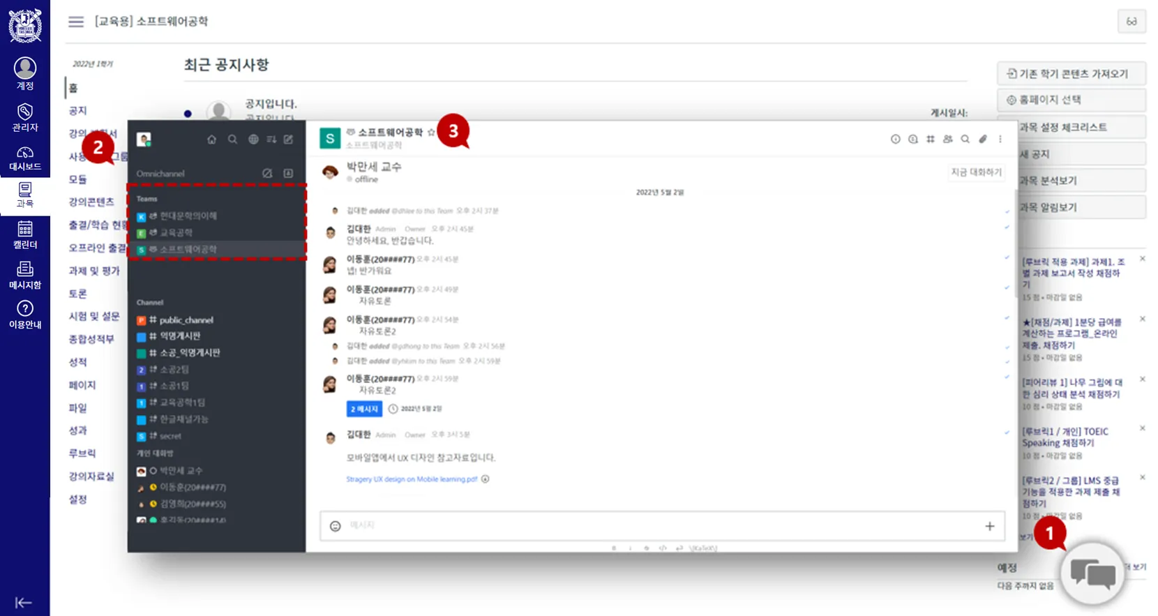This screenshot has height=616, width=1158.
Task: Click the user avatar in chat sidebar
Action: click(144, 140)
